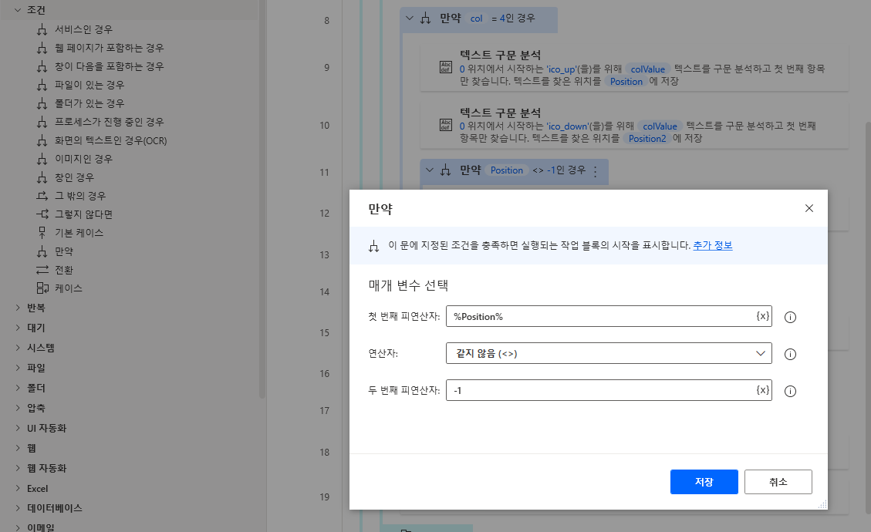Click the 서비스인 경우 action icon

pyautogui.click(x=42, y=29)
